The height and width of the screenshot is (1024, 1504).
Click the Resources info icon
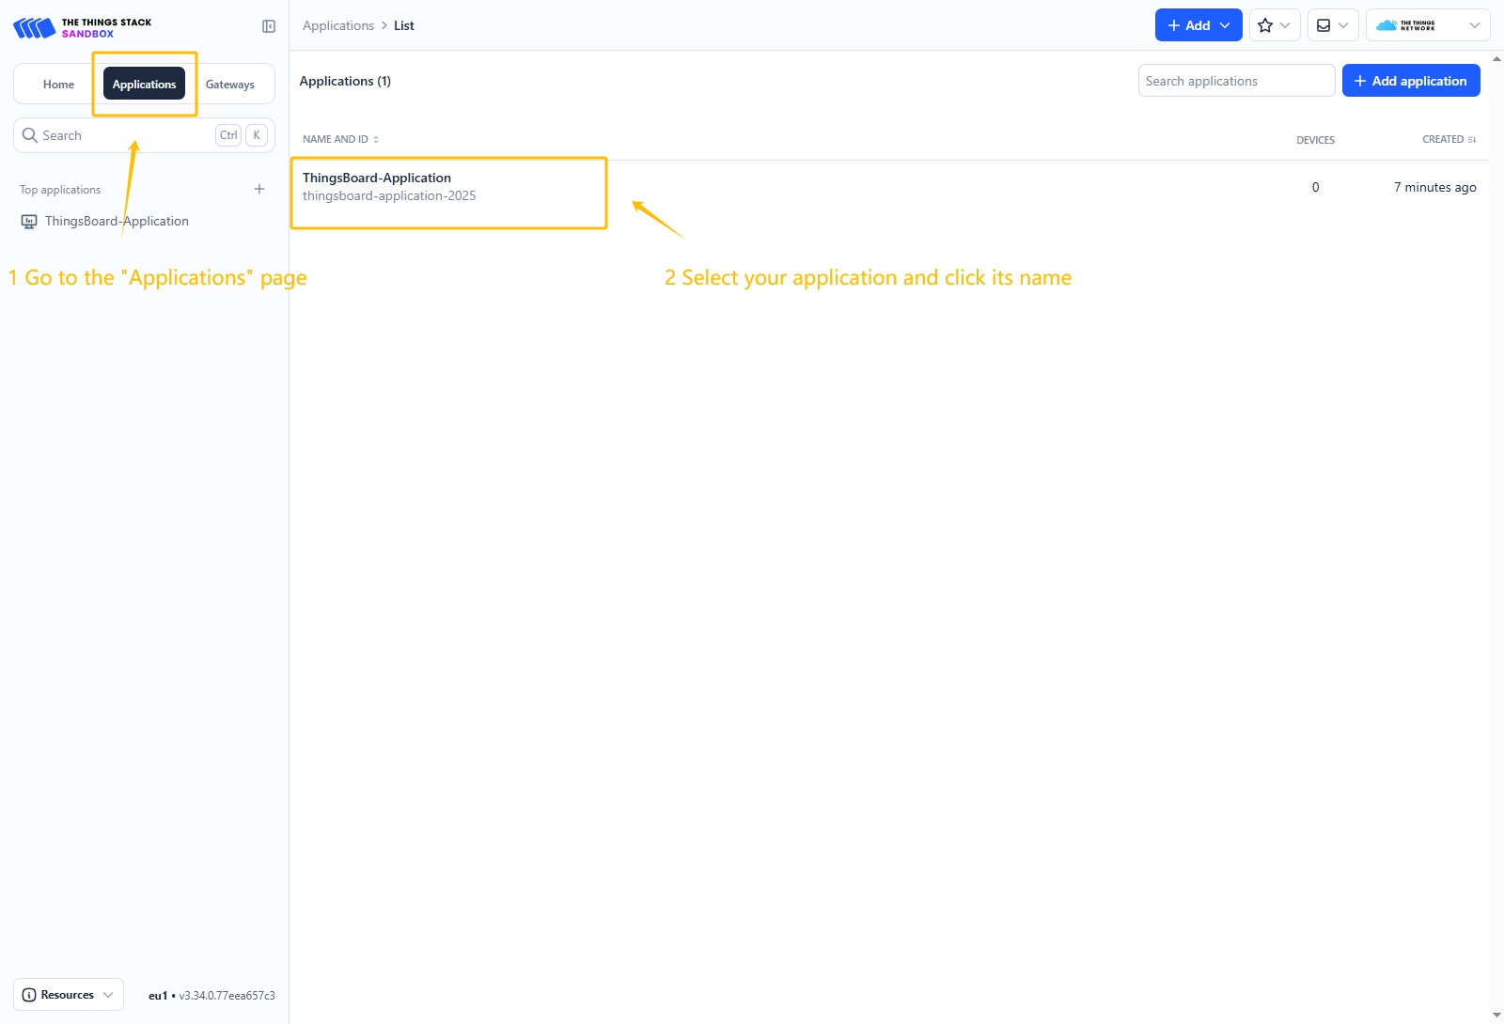29,995
